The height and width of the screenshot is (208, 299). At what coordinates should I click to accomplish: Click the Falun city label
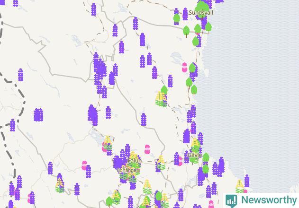(135, 161)
